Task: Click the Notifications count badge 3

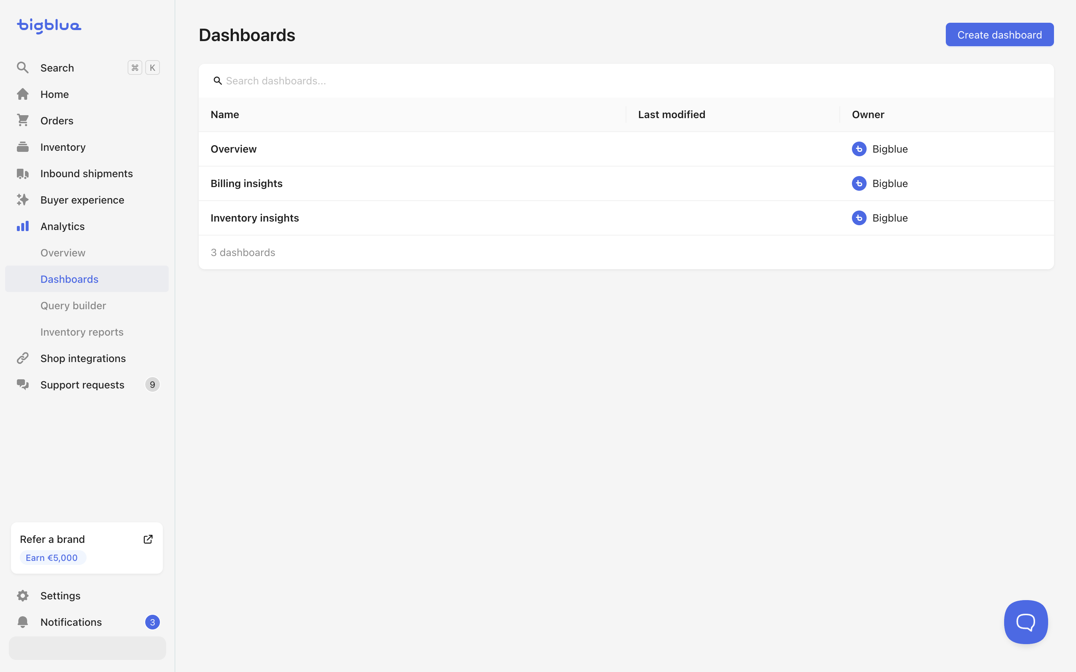Action: click(153, 622)
